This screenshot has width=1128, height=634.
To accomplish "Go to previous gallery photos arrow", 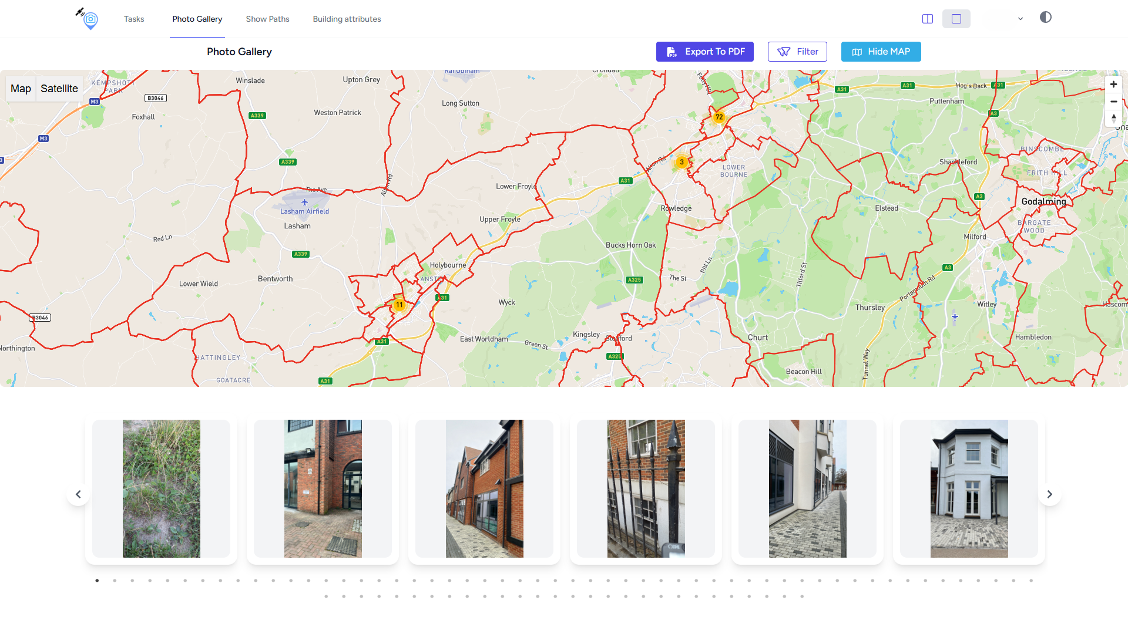I will pos(78,494).
